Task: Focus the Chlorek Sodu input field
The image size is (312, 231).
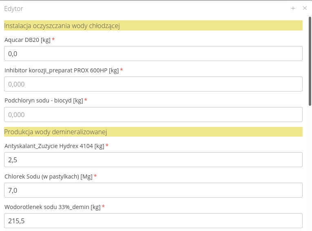Action: 153,190
